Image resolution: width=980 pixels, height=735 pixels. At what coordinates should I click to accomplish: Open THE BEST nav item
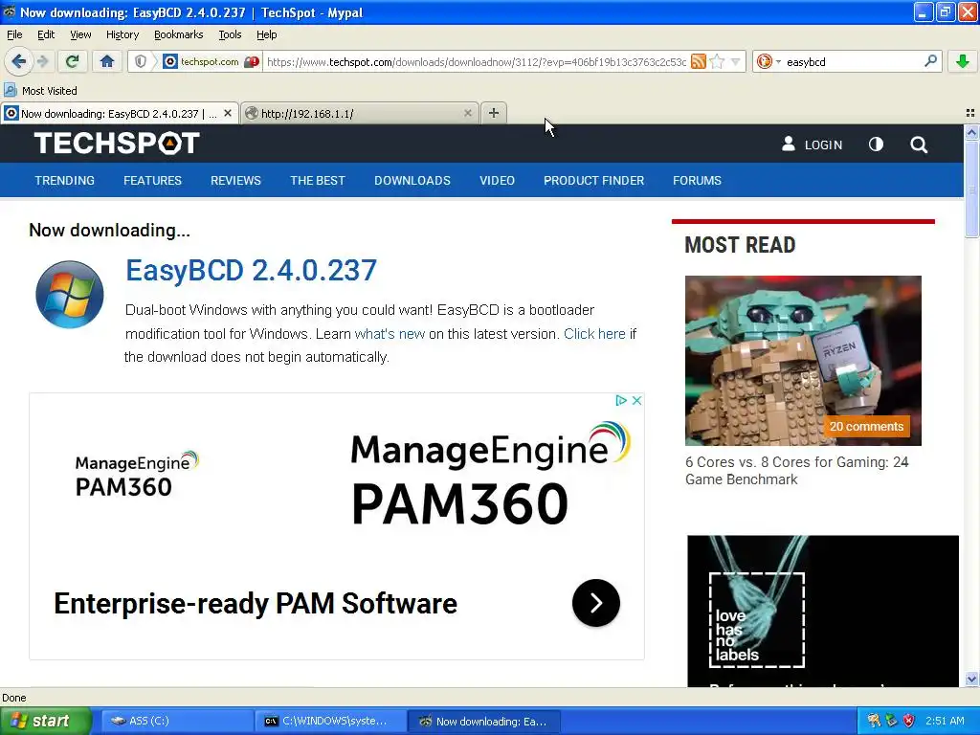(318, 181)
